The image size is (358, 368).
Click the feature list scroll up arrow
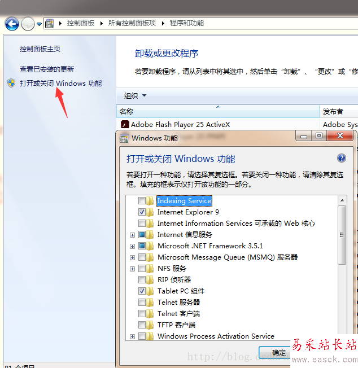(342, 200)
